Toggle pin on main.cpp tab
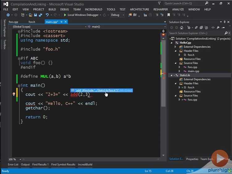This screenshot has height=174, width=232. (x=62, y=22)
